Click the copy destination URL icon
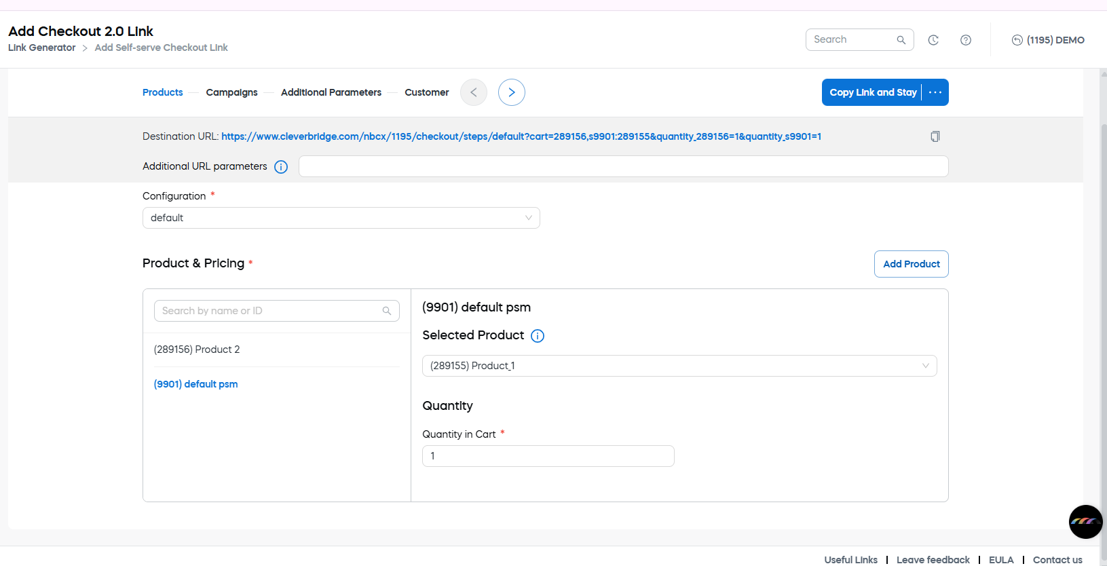Screen dimensions: 1107x566 point(935,136)
